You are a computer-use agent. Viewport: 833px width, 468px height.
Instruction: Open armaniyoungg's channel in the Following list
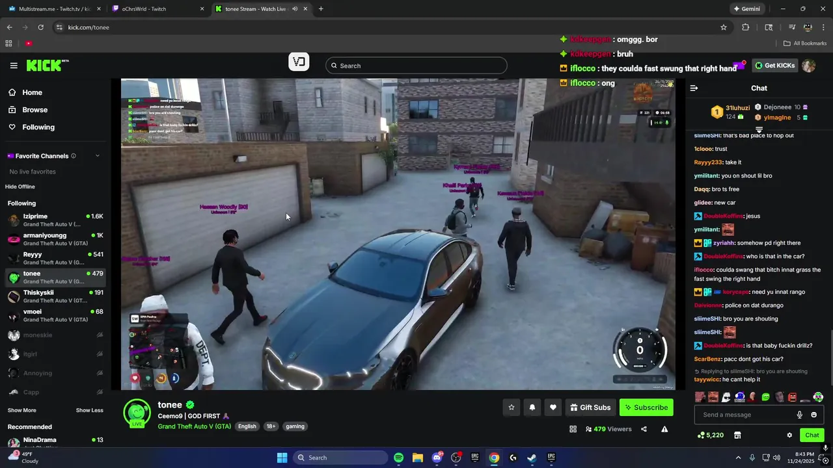(x=55, y=239)
